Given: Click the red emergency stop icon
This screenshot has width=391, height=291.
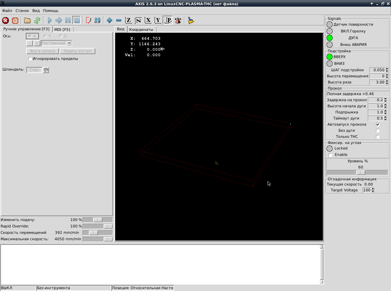Looking at the screenshot, I should point(5,20).
